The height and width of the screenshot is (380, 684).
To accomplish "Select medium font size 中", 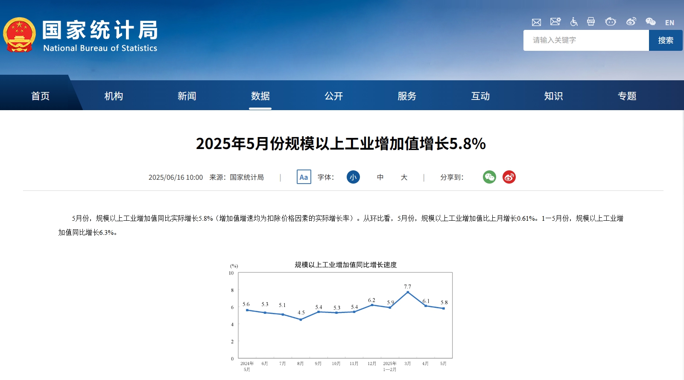I will tap(380, 177).
